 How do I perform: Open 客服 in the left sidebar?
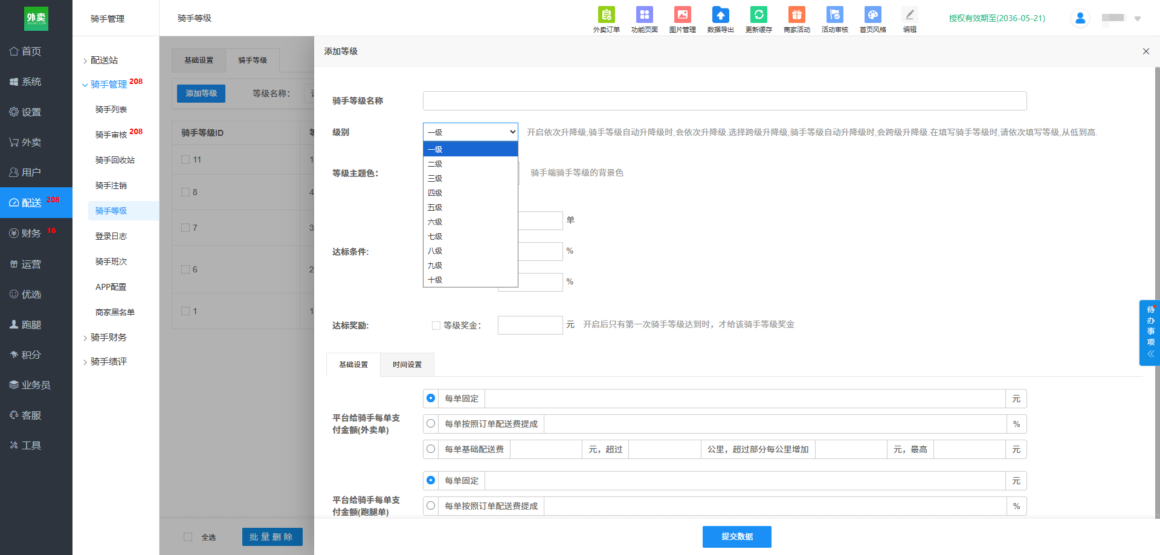[x=36, y=415]
